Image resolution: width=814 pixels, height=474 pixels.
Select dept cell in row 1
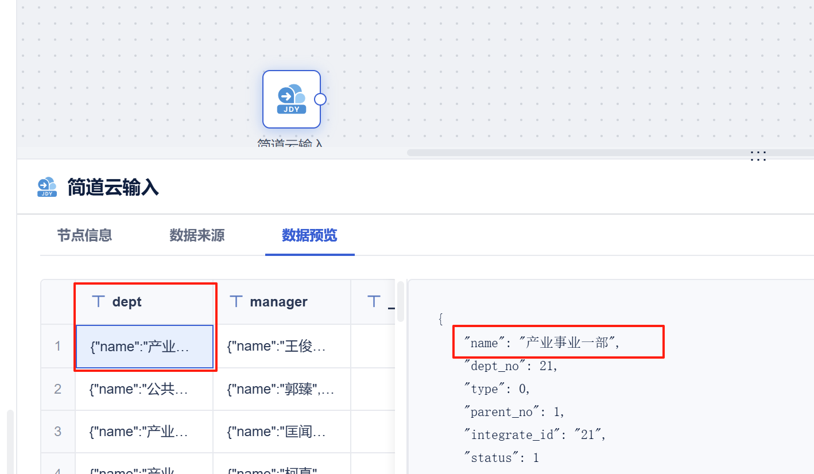tap(144, 347)
